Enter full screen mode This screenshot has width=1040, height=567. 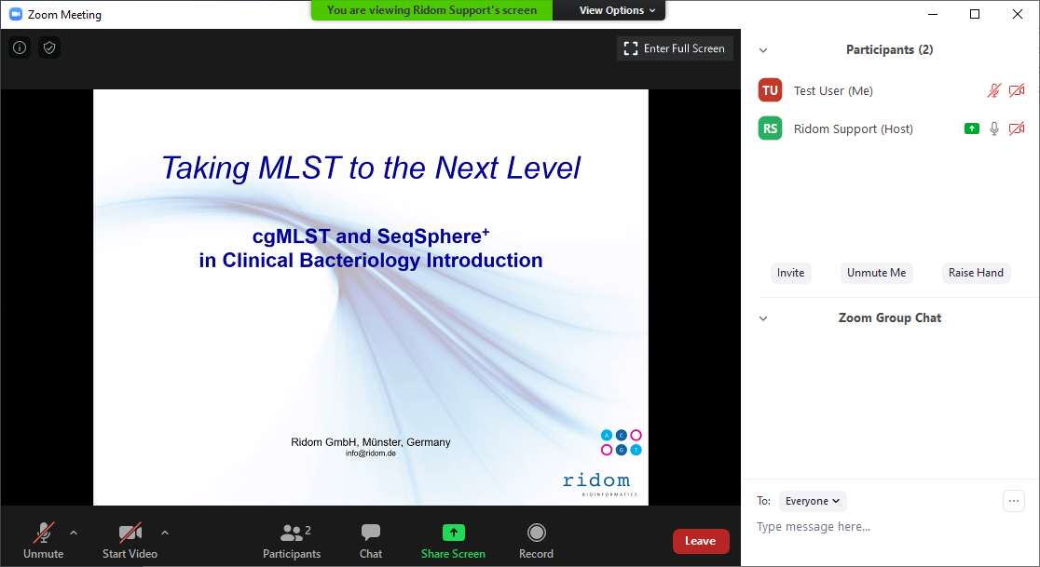675,48
